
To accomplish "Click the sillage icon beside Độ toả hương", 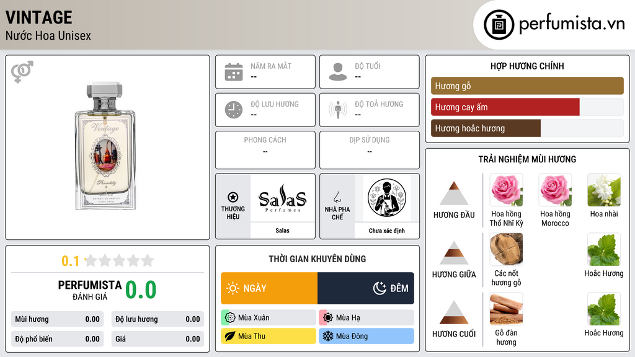I will [338, 110].
